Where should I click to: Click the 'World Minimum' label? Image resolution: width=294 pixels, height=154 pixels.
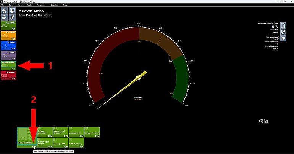click(x=271, y=41)
